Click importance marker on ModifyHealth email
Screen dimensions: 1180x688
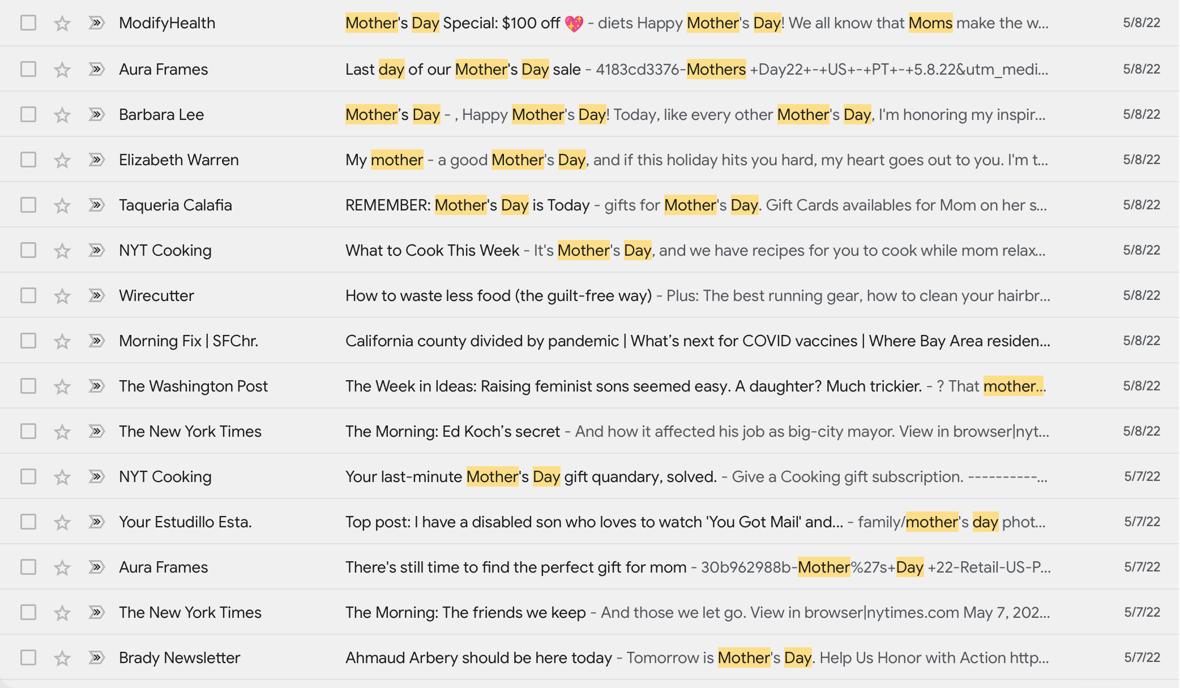coord(97,23)
